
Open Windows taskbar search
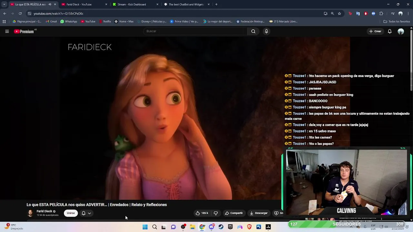[155, 227]
